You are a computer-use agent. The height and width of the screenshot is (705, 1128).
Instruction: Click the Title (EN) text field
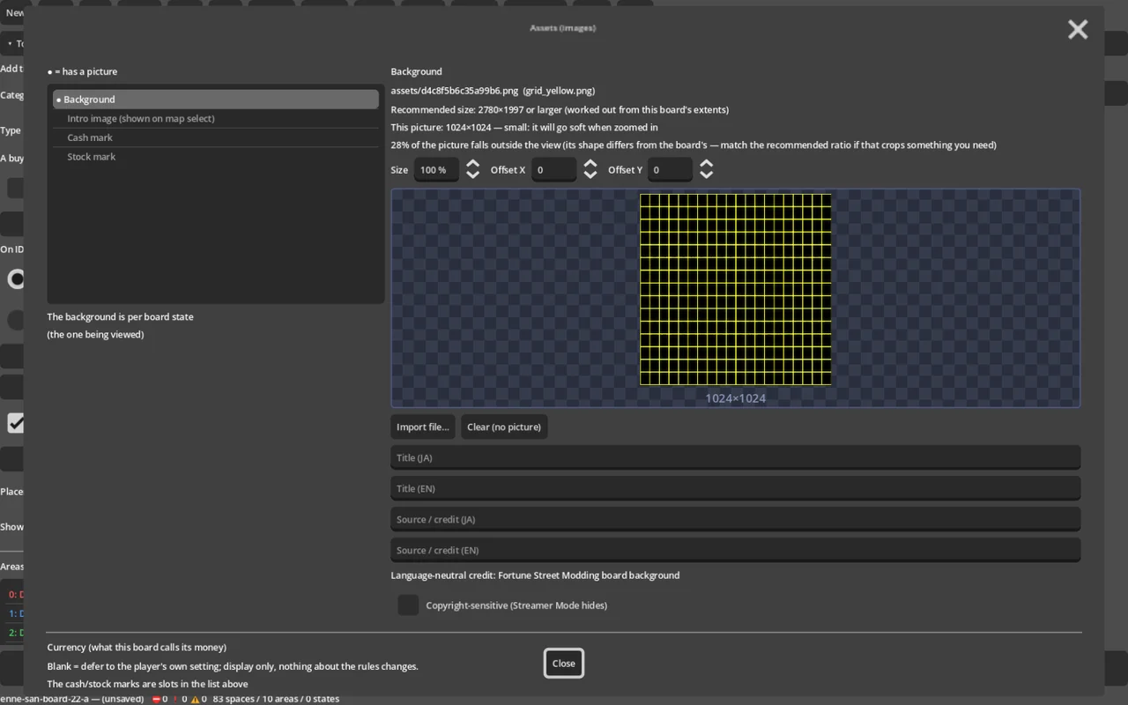coord(736,488)
